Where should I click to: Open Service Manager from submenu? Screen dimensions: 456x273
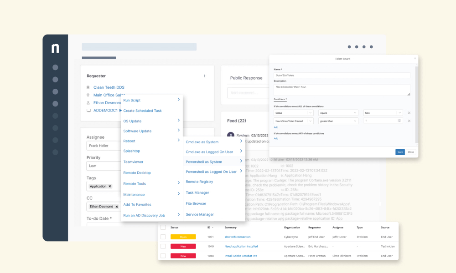coord(200,214)
